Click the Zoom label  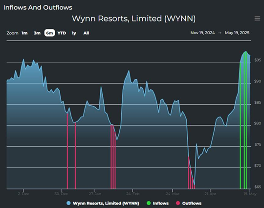coord(12,33)
